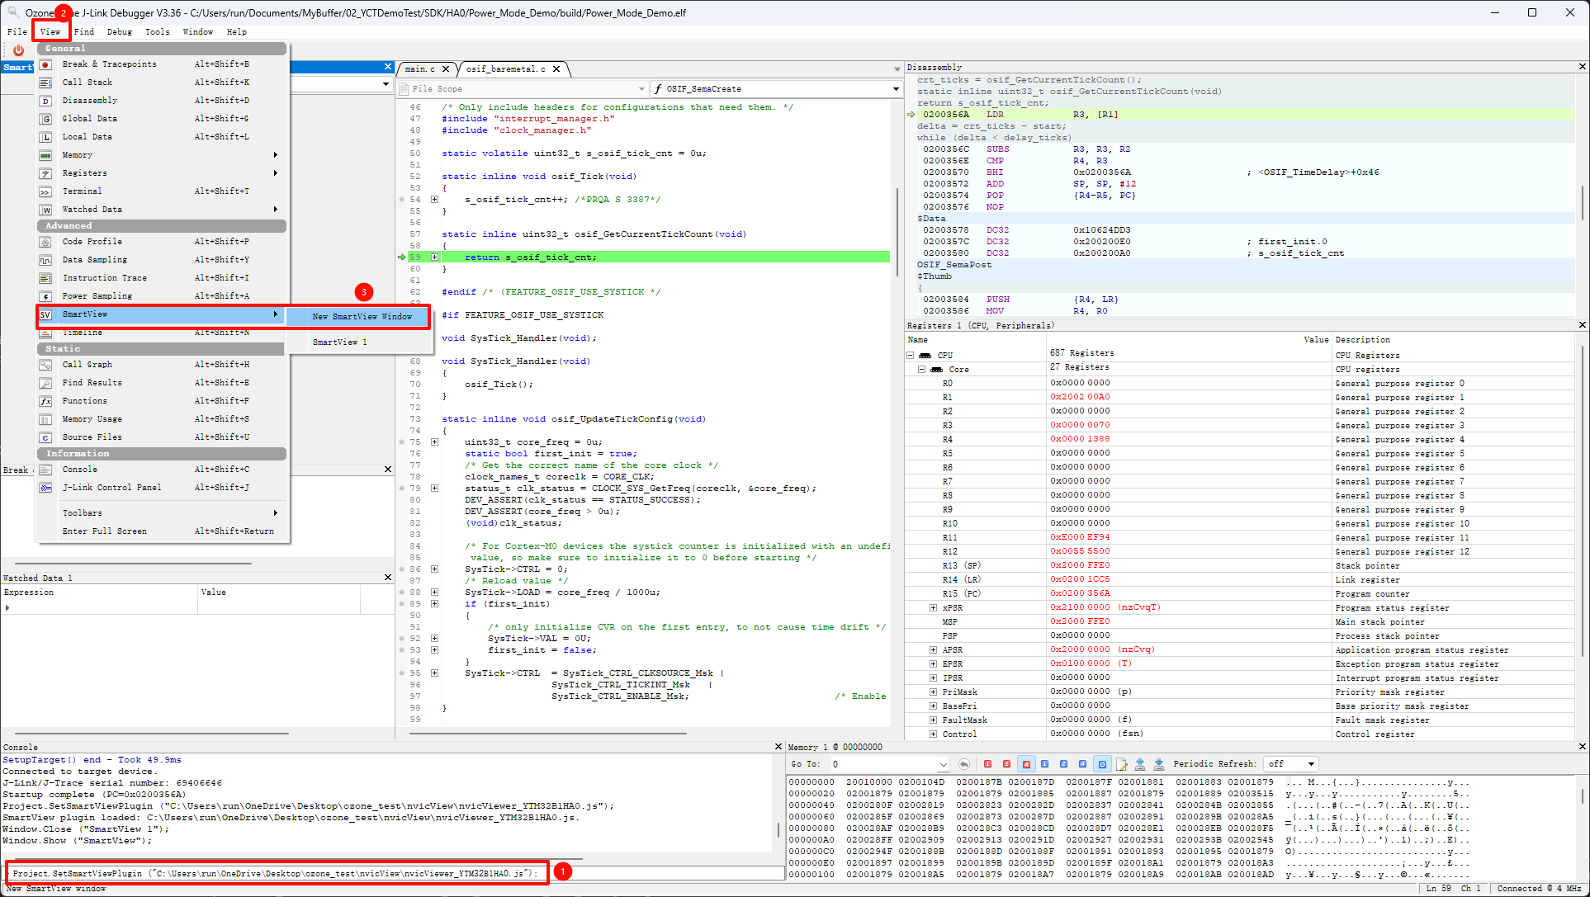
Task: Toggle 4-byte red display mode in Memory
Action: pyautogui.click(x=1026, y=764)
